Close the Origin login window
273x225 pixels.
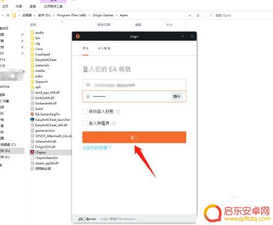point(192,37)
